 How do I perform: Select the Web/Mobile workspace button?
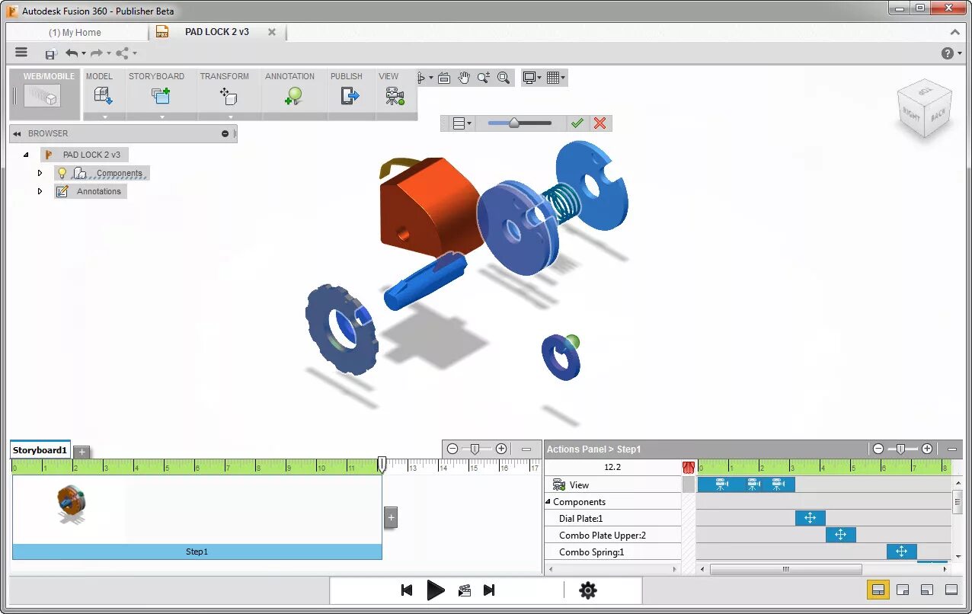(x=46, y=94)
